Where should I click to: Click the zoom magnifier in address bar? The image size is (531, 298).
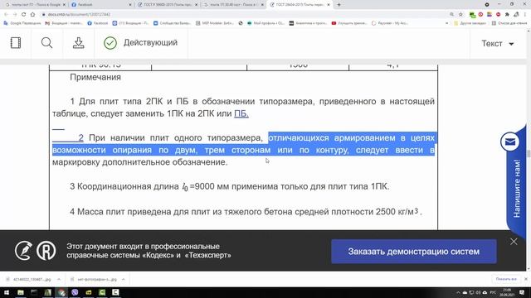[451, 15]
